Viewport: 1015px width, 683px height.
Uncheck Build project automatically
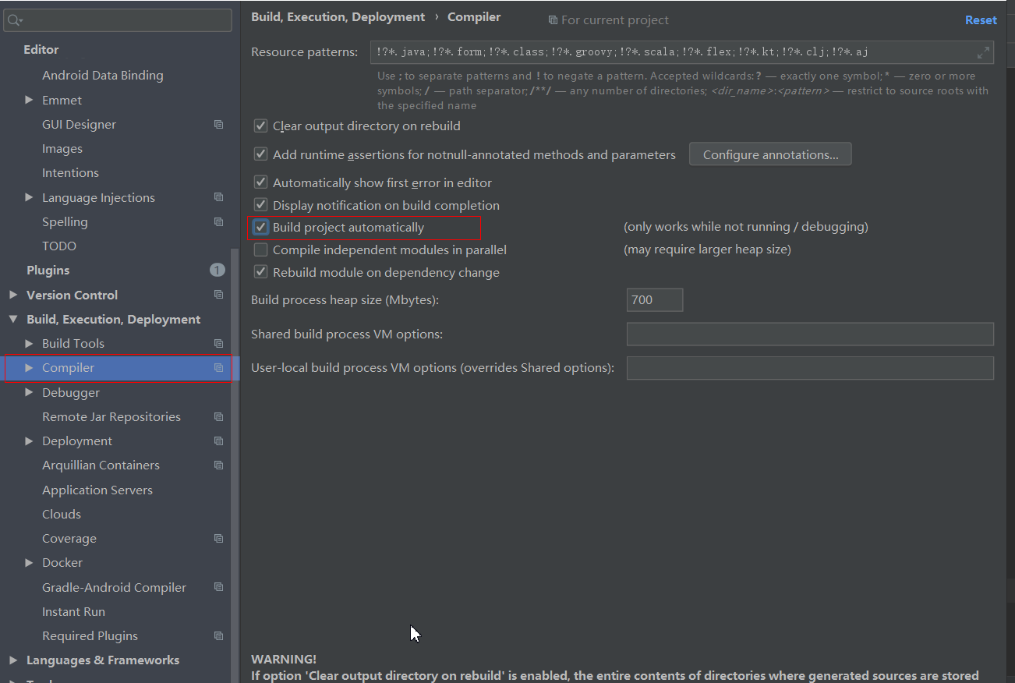coord(260,227)
